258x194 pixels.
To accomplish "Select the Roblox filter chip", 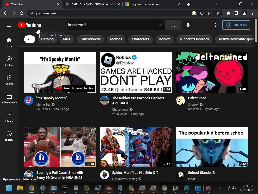I will 164,39.
